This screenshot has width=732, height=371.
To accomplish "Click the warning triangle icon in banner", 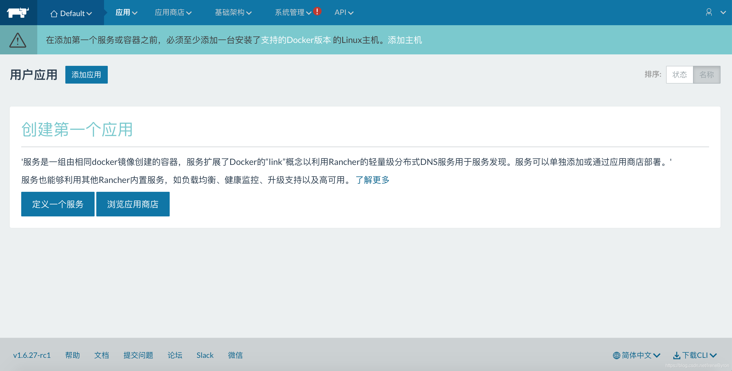I will point(18,40).
